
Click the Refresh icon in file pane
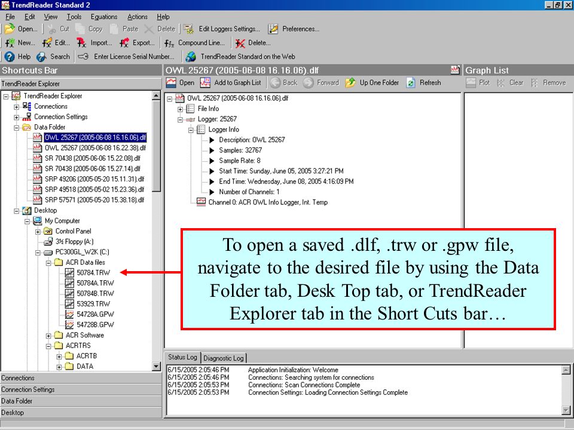(411, 82)
